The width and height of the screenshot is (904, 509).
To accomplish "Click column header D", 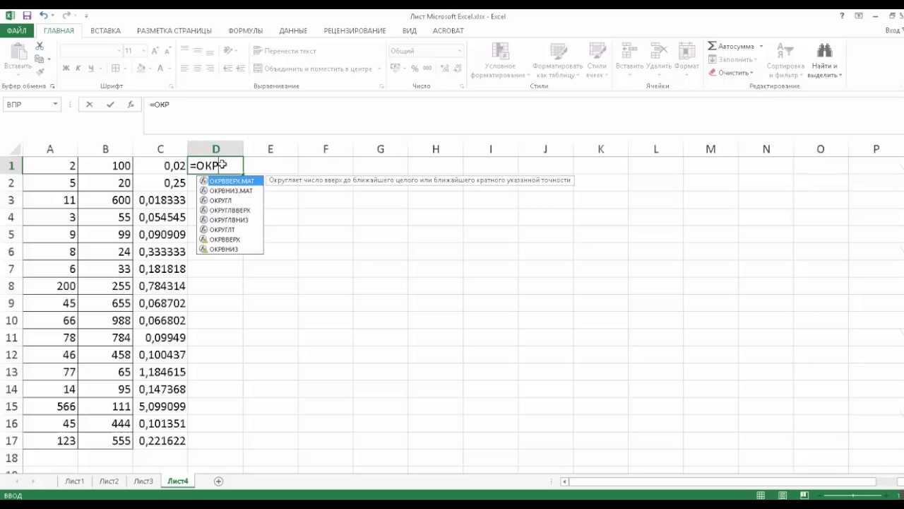I will [x=215, y=149].
